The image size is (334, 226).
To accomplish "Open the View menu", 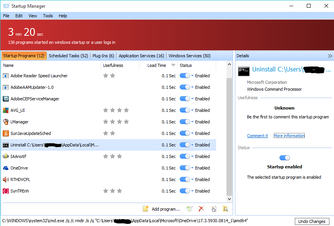I will pyautogui.click(x=33, y=16).
